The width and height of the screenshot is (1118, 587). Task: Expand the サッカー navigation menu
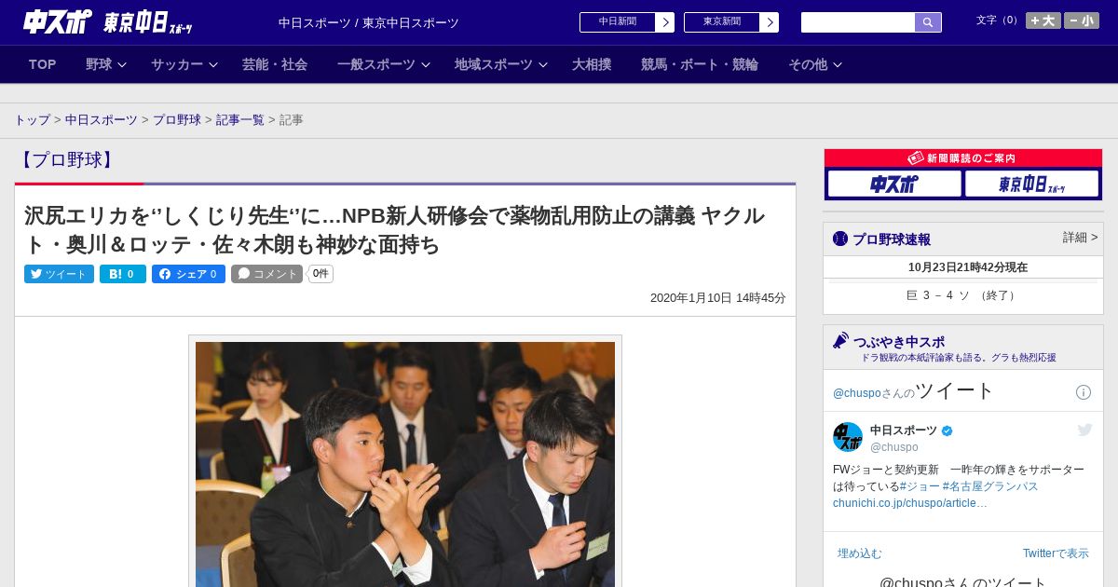point(184,64)
